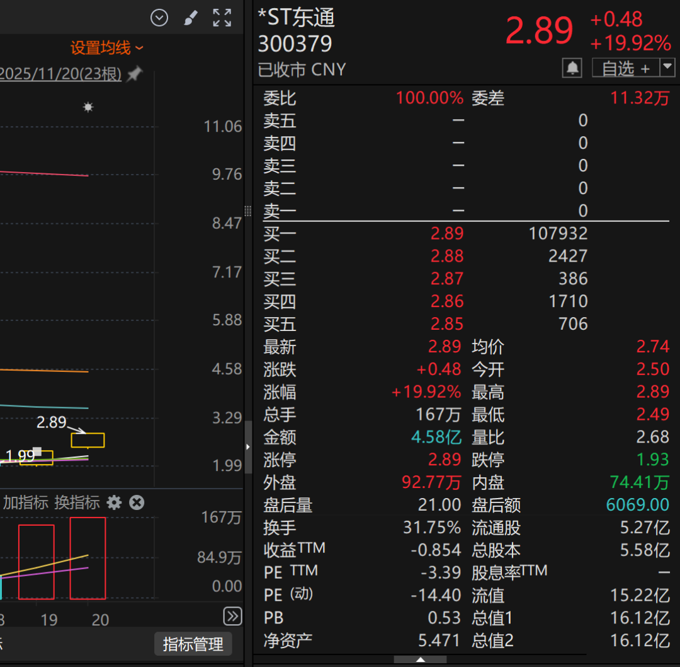
Task: Click the sun event marker on chart
Action: [x=88, y=107]
